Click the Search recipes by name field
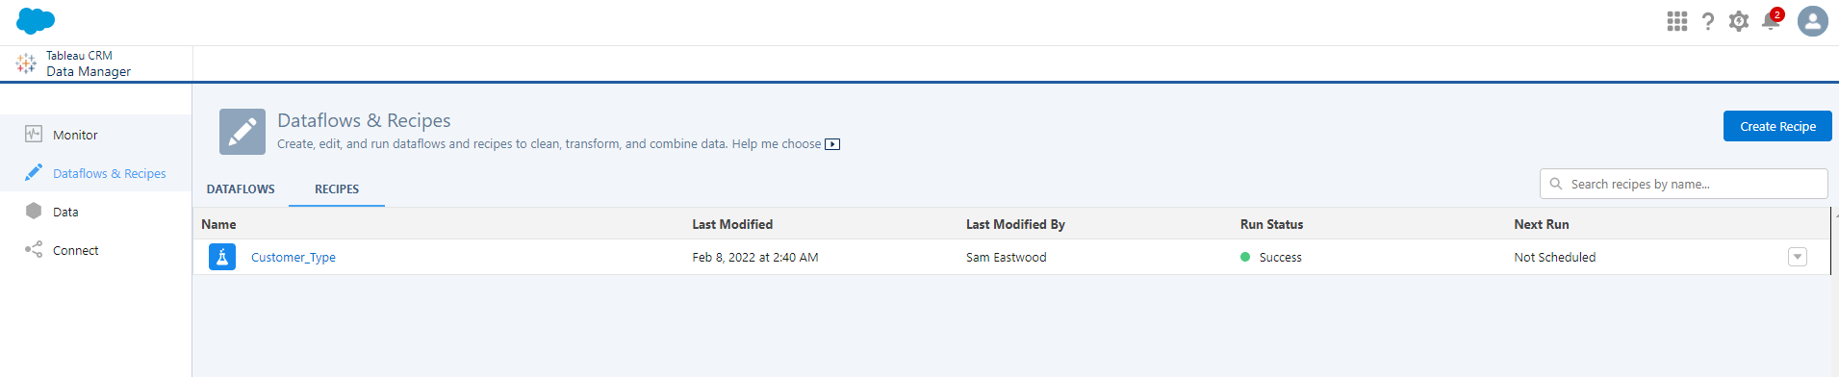Image resolution: width=1839 pixels, height=377 pixels. pyautogui.click(x=1683, y=184)
